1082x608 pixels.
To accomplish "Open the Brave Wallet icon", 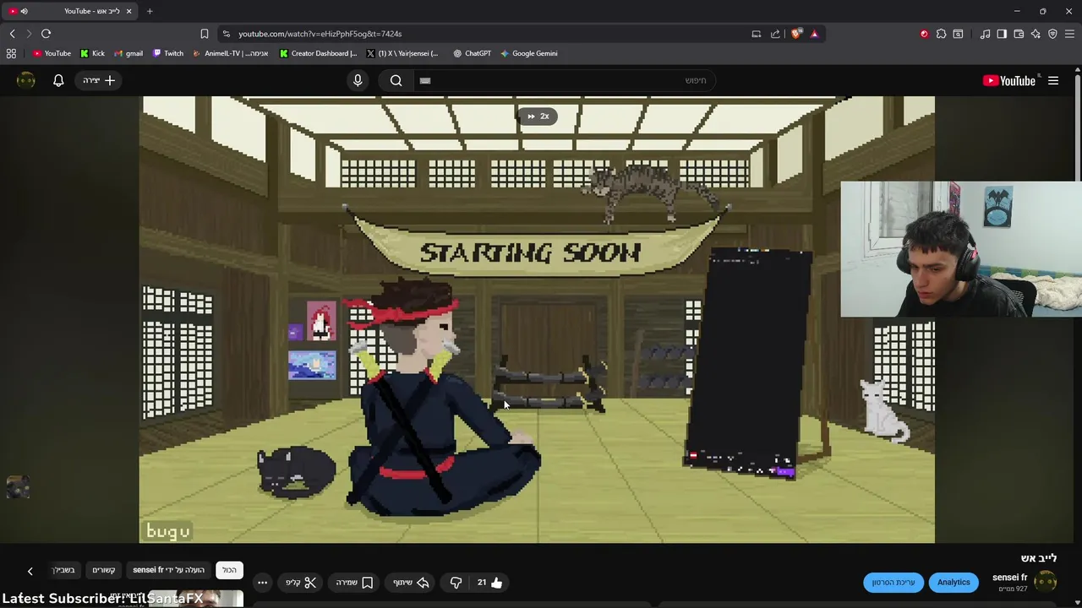I will pos(1019,34).
